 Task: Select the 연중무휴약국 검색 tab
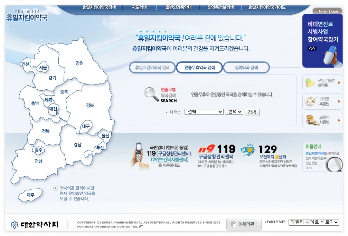click(x=199, y=67)
